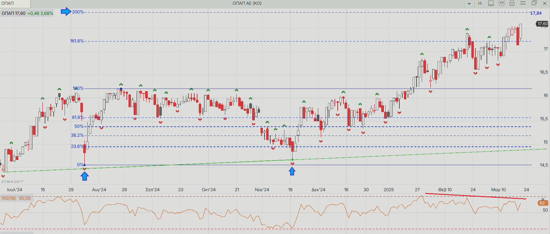Select the 38.2% Fibonacci level label
Viewport: 550px width, 234px height.
pyautogui.click(x=77, y=135)
